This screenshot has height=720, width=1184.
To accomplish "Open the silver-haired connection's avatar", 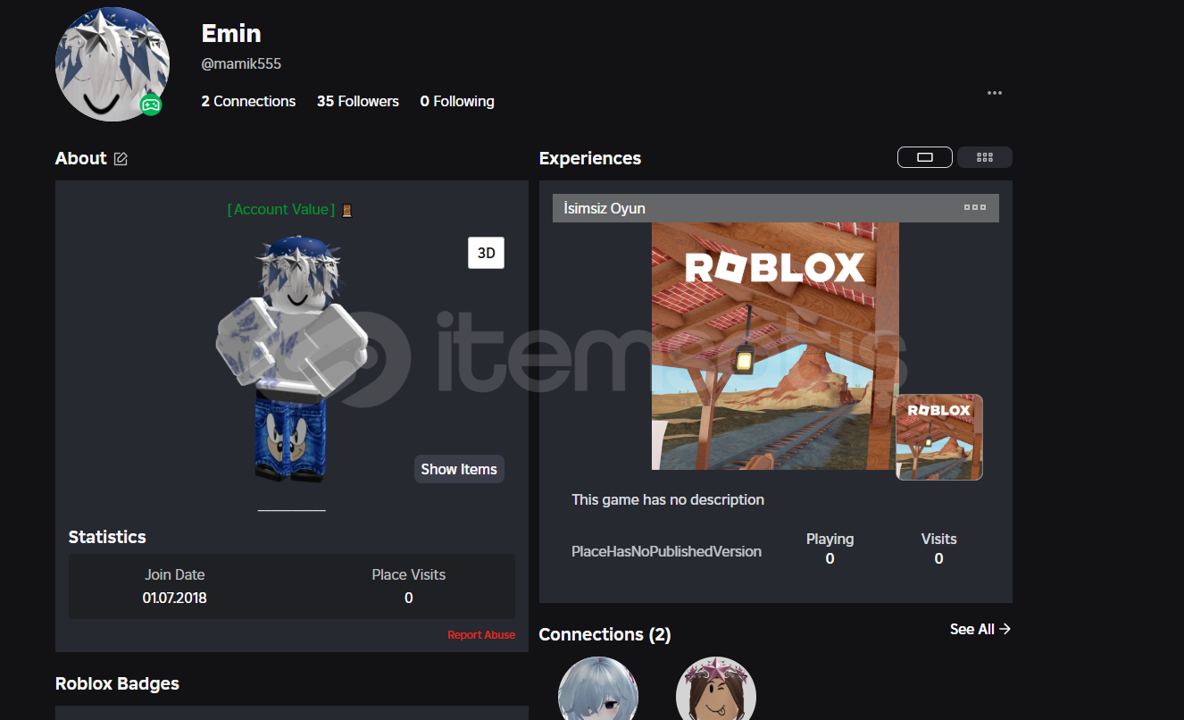I will [598, 689].
